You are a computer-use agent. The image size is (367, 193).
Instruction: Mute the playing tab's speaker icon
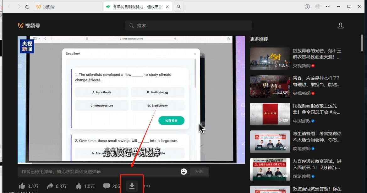tap(108, 7)
